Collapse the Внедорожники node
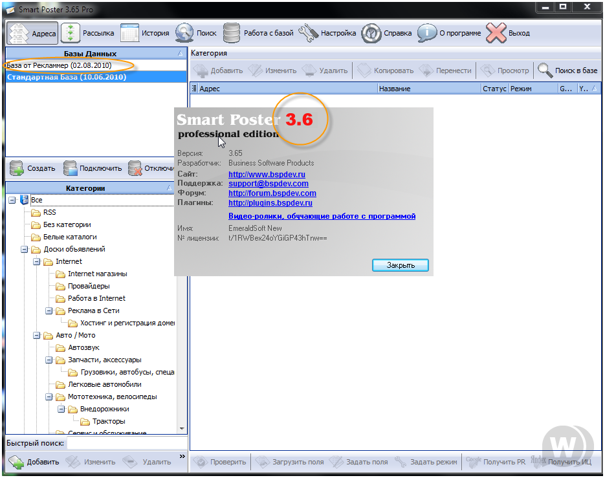 click(61, 409)
